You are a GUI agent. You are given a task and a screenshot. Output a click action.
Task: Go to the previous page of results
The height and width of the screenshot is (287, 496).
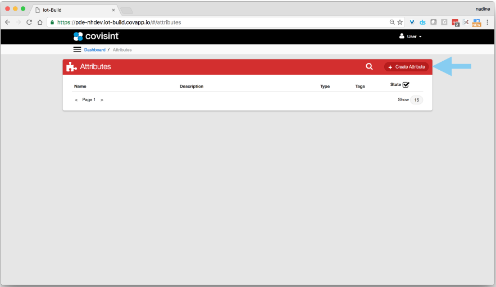tap(76, 100)
